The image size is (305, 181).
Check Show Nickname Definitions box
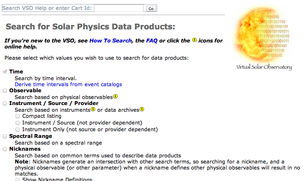(x=18, y=179)
